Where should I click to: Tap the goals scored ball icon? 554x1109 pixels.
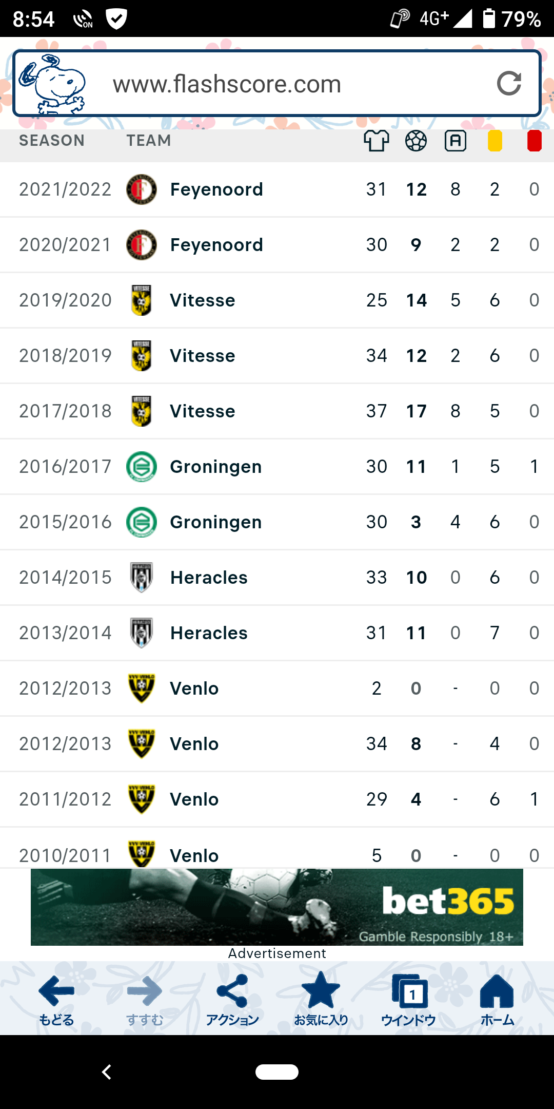[416, 141]
